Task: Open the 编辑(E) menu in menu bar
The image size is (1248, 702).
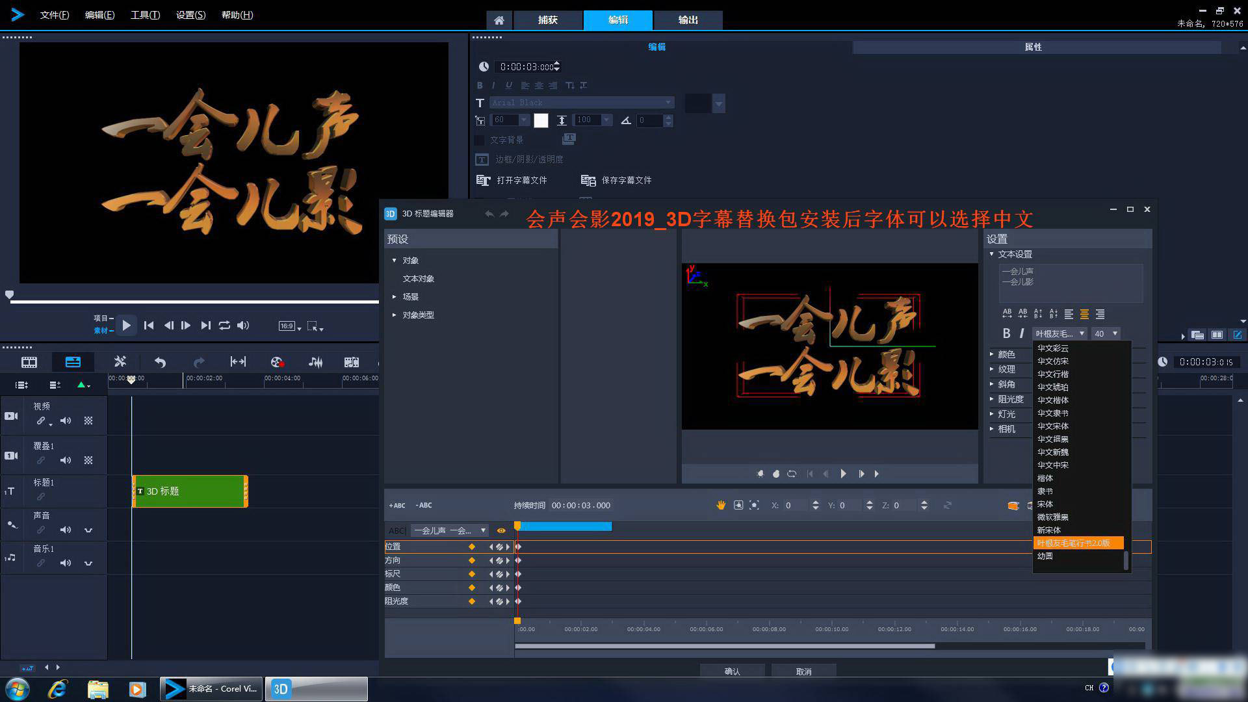Action: point(99,15)
